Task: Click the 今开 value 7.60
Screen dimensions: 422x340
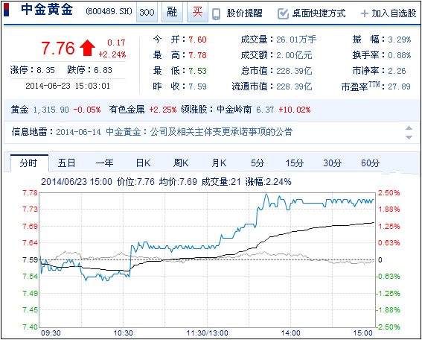Action: [x=197, y=40]
